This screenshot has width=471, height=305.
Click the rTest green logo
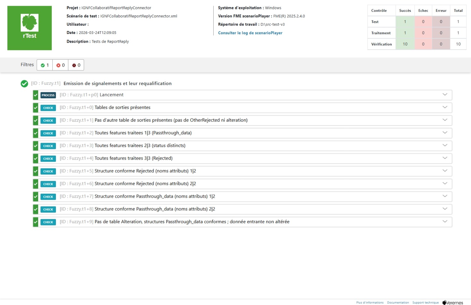point(30,28)
